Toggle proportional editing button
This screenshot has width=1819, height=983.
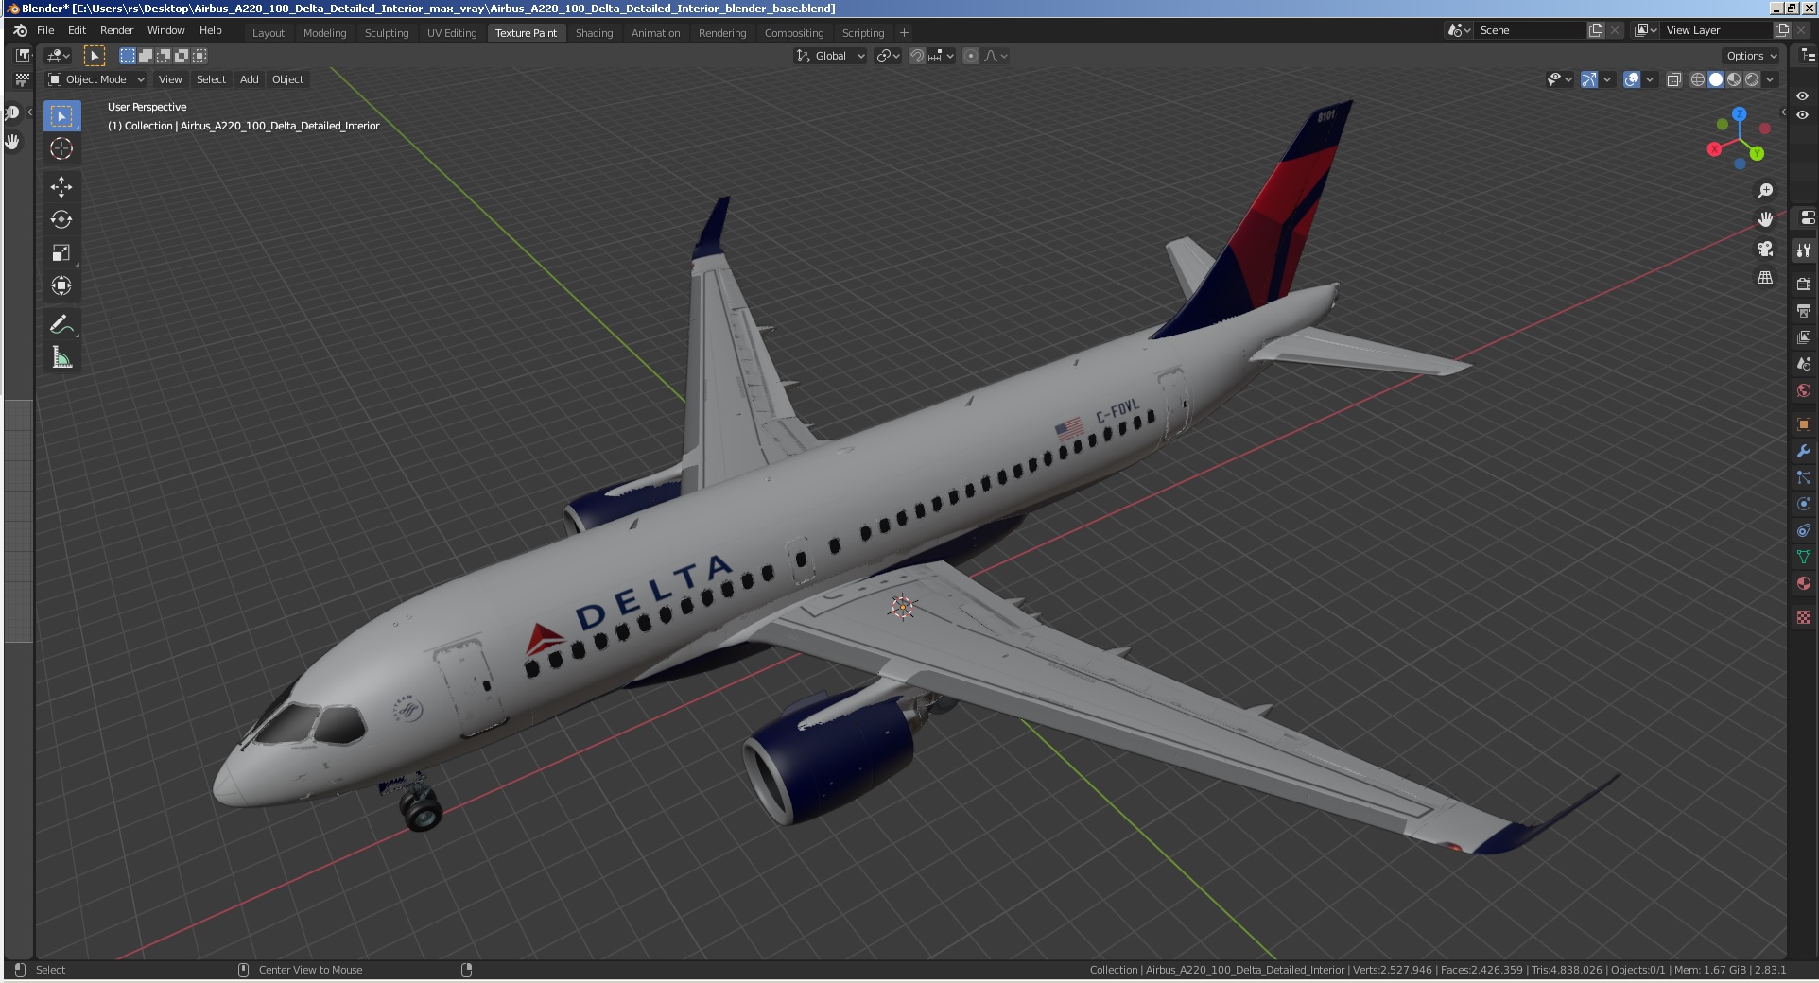[971, 56]
